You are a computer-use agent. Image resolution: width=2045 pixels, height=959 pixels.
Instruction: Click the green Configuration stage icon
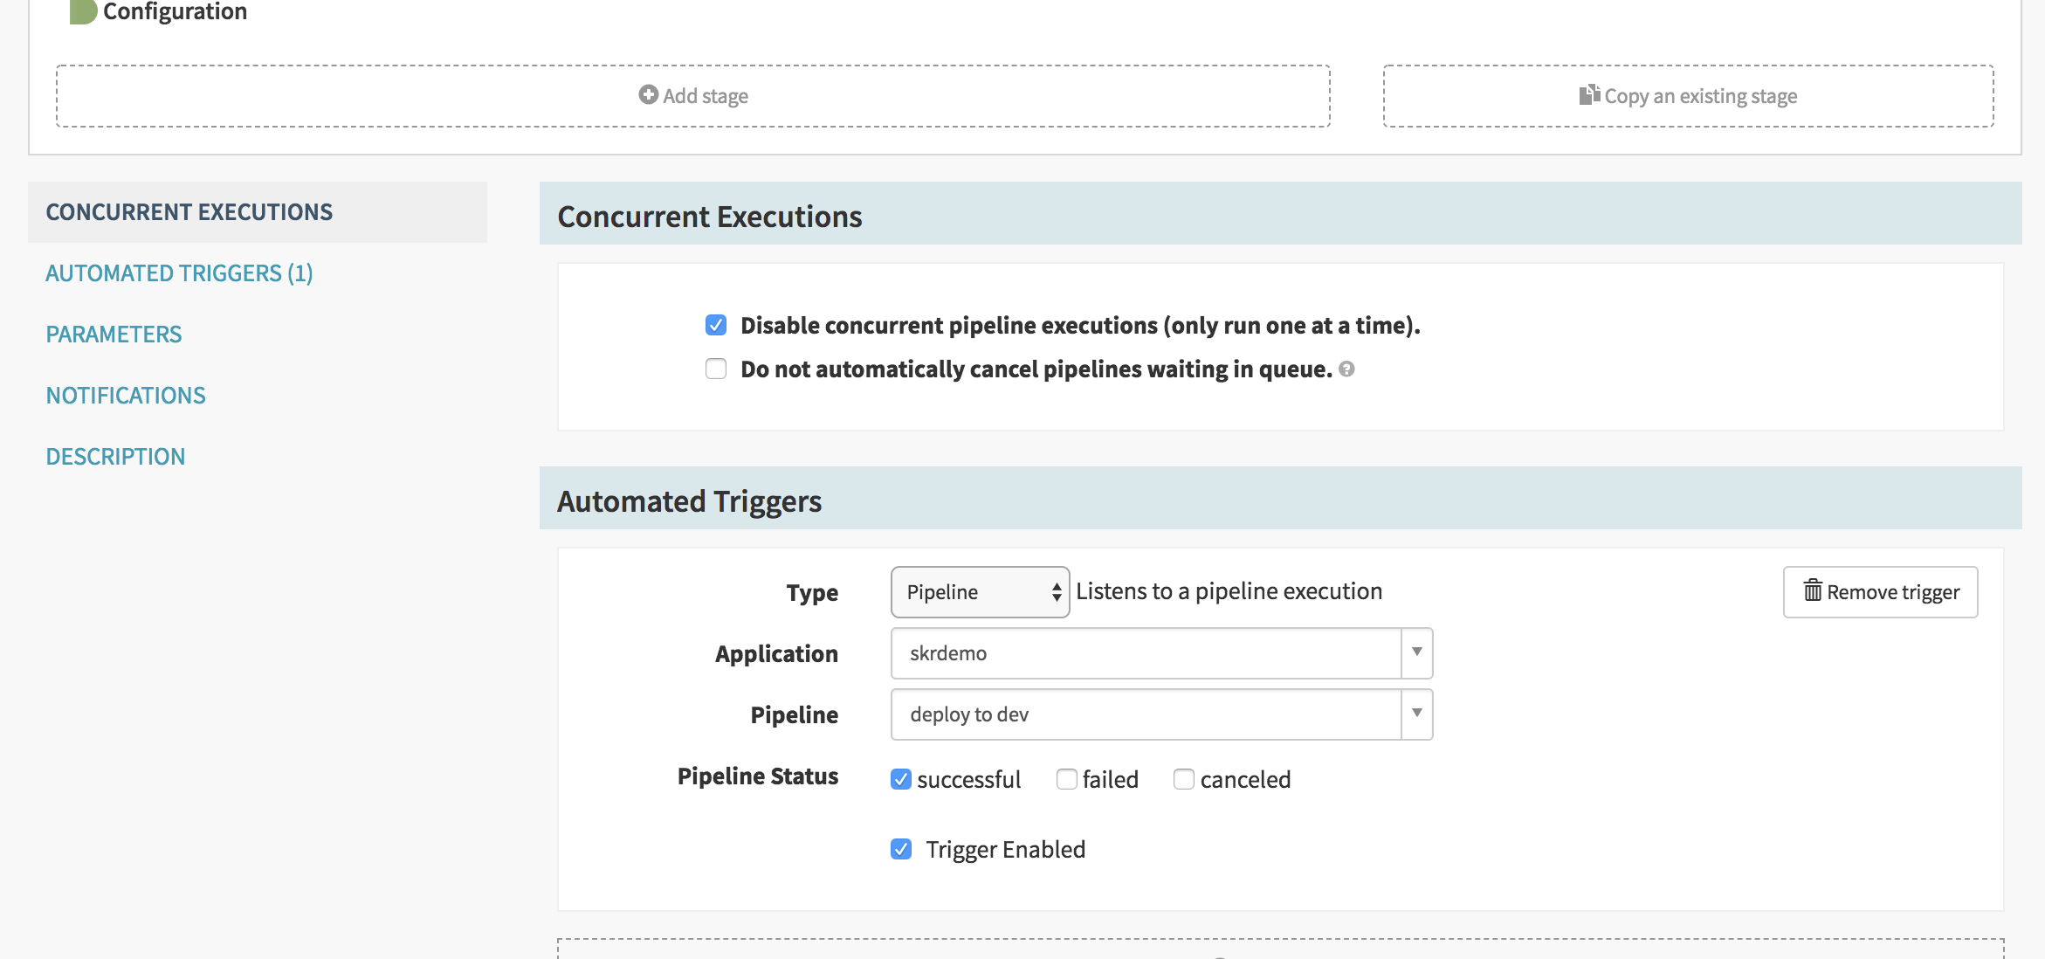tap(82, 11)
